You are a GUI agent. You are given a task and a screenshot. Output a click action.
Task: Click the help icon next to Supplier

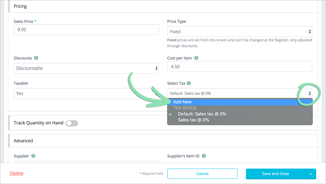coord(33,156)
